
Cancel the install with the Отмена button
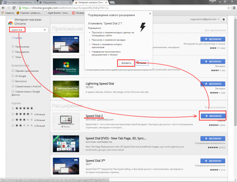tap(142, 63)
